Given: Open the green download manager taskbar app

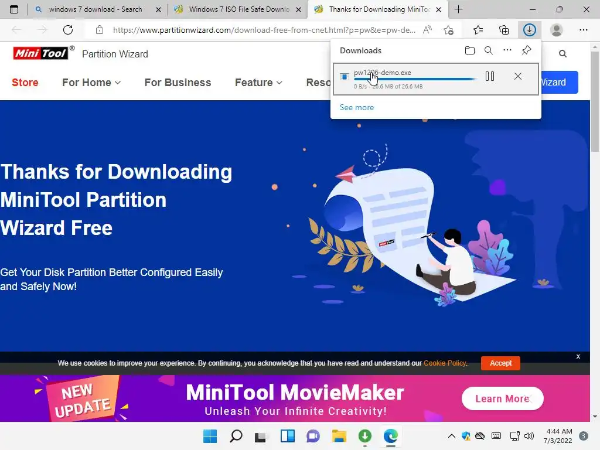Looking at the screenshot, I should (364, 436).
